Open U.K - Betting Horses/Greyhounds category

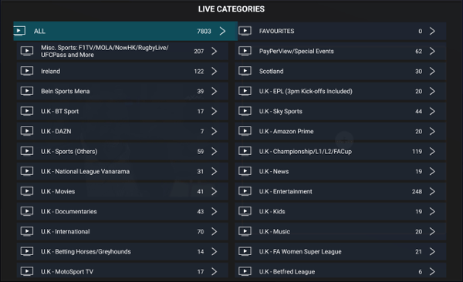122,252
